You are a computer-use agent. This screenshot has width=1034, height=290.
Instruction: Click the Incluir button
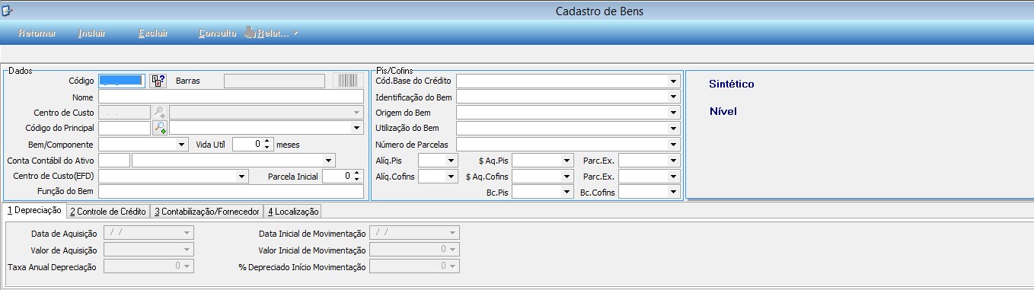(92, 33)
